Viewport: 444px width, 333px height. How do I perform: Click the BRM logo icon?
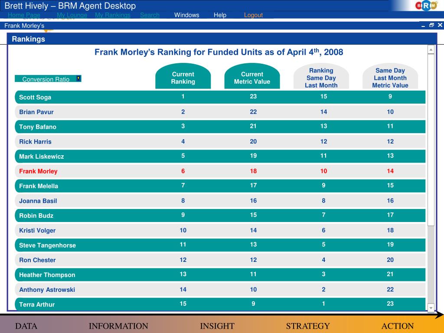click(x=427, y=5)
